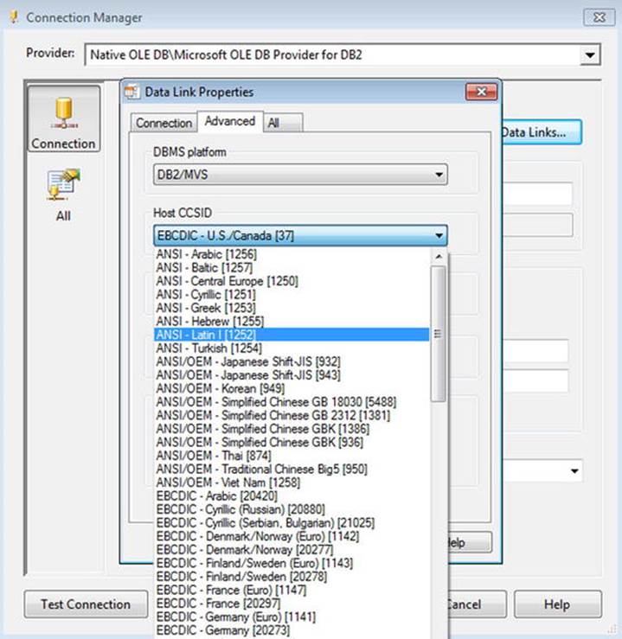Select the Connection page icon in sidebar

pyautogui.click(x=64, y=118)
